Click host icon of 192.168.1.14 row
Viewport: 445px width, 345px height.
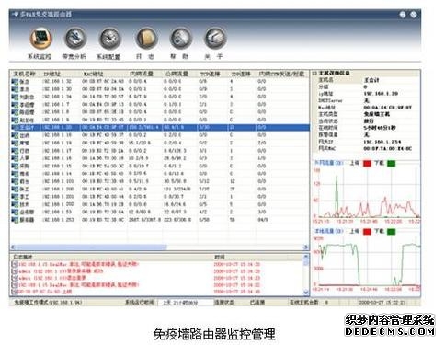pos(15,174)
